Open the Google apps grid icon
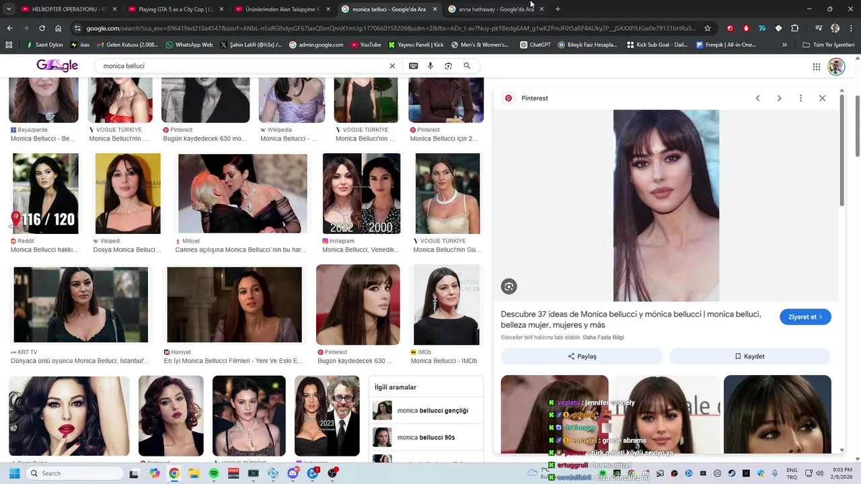This screenshot has width=861, height=484. (x=816, y=67)
